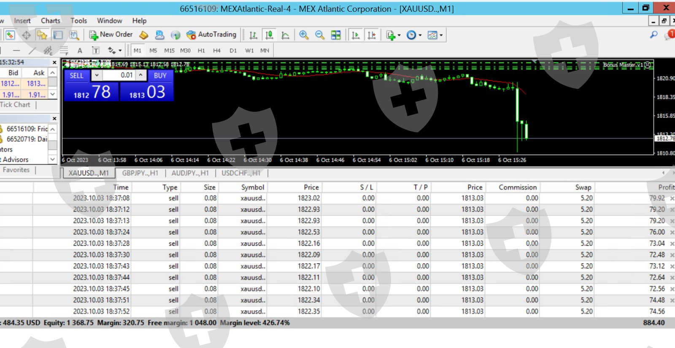The width and height of the screenshot is (675, 348).
Task: Enable chart auto scroll icon
Action: pyautogui.click(x=356, y=35)
